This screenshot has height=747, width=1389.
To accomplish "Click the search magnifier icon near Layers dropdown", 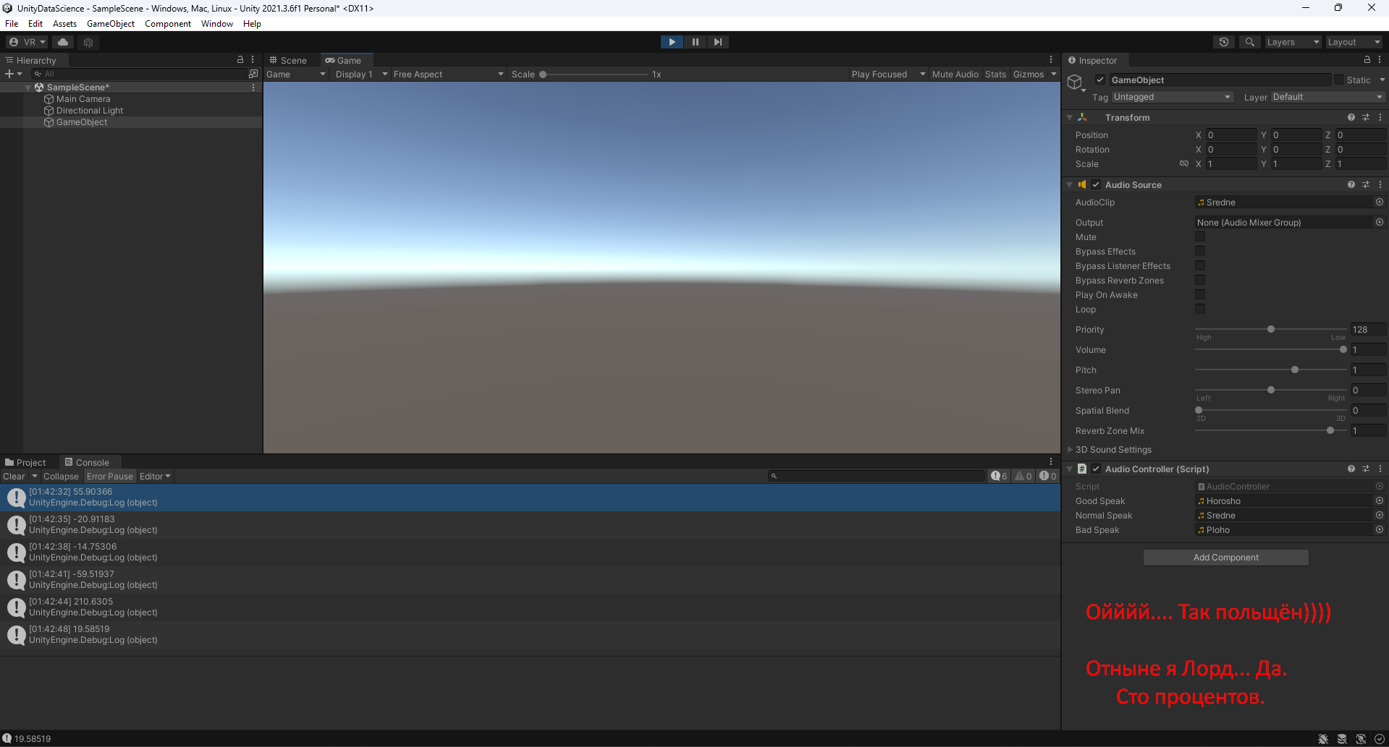I will click(1249, 42).
